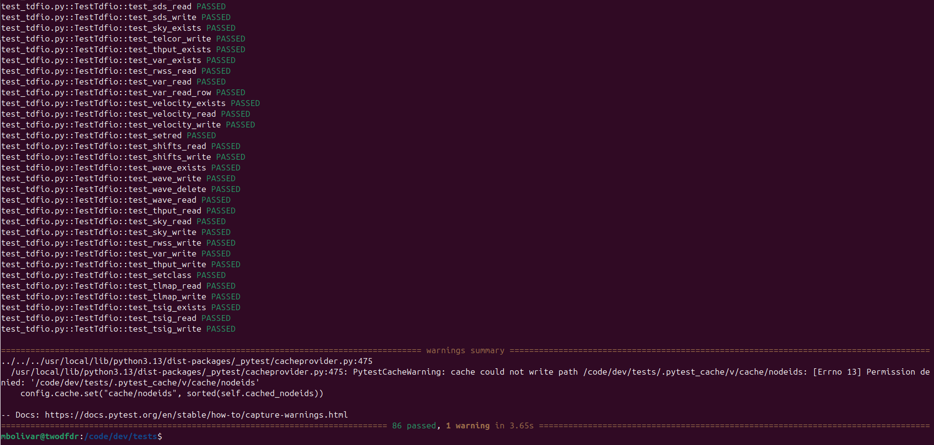Click PASSED status beside test_velocity_write
Image resolution: width=934 pixels, height=445 pixels.
(x=240, y=125)
